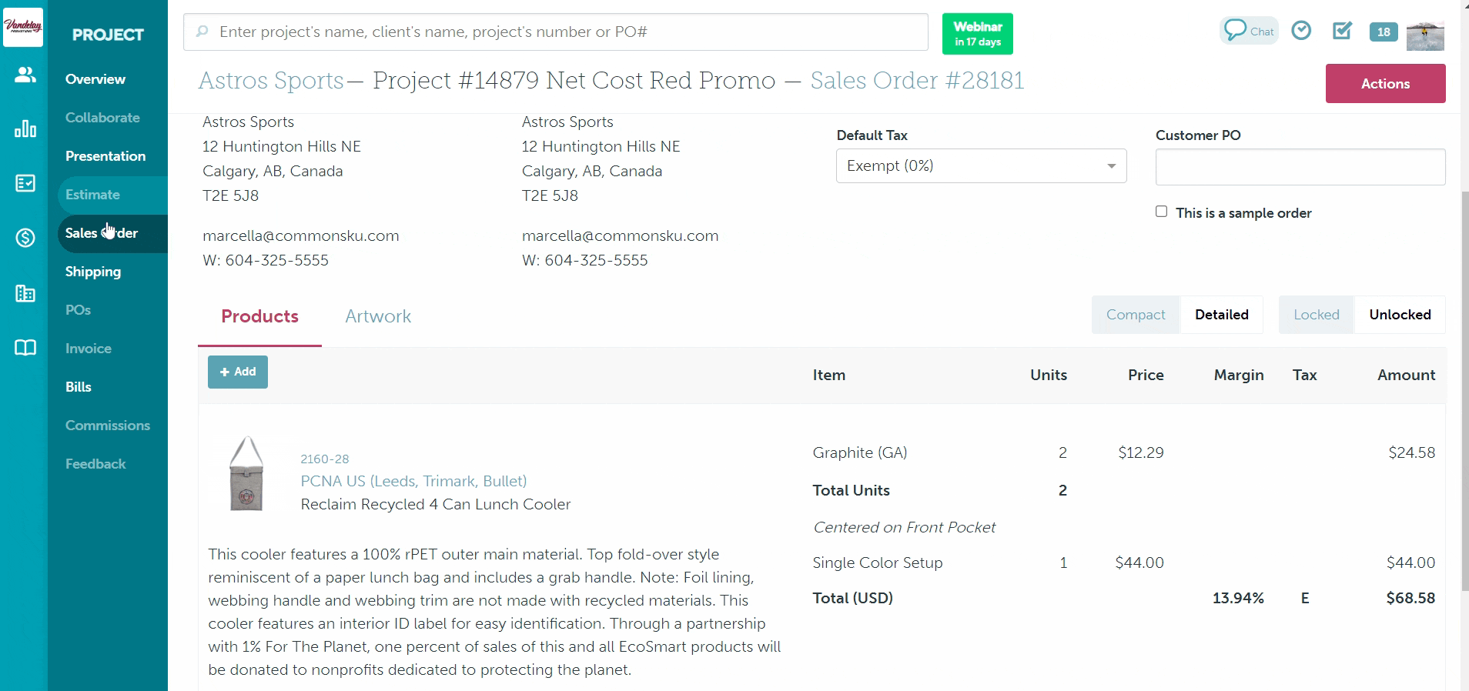Expand the Default Tax dropdown
Viewport: 1469px width, 691px height.
click(x=981, y=166)
